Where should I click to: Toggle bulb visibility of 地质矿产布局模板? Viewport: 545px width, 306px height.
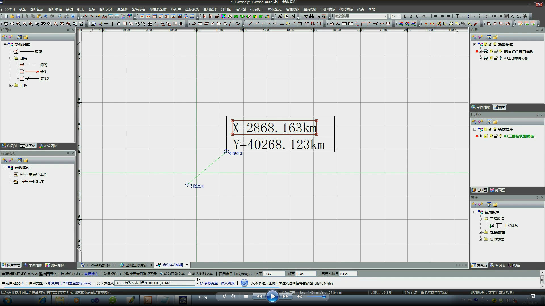coord(501,51)
